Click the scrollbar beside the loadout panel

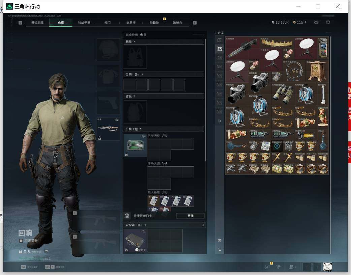tap(205, 100)
